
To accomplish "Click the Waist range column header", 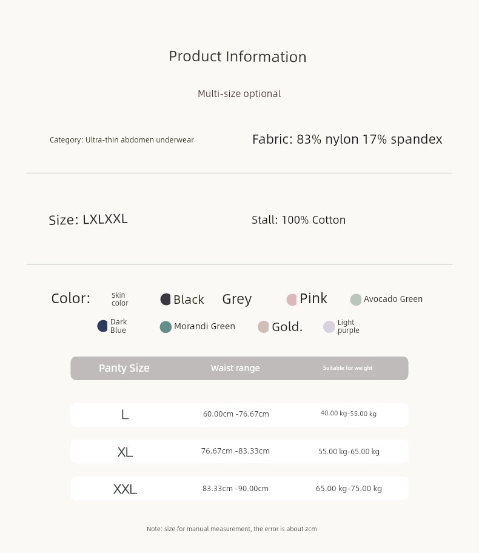I will [235, 368].
